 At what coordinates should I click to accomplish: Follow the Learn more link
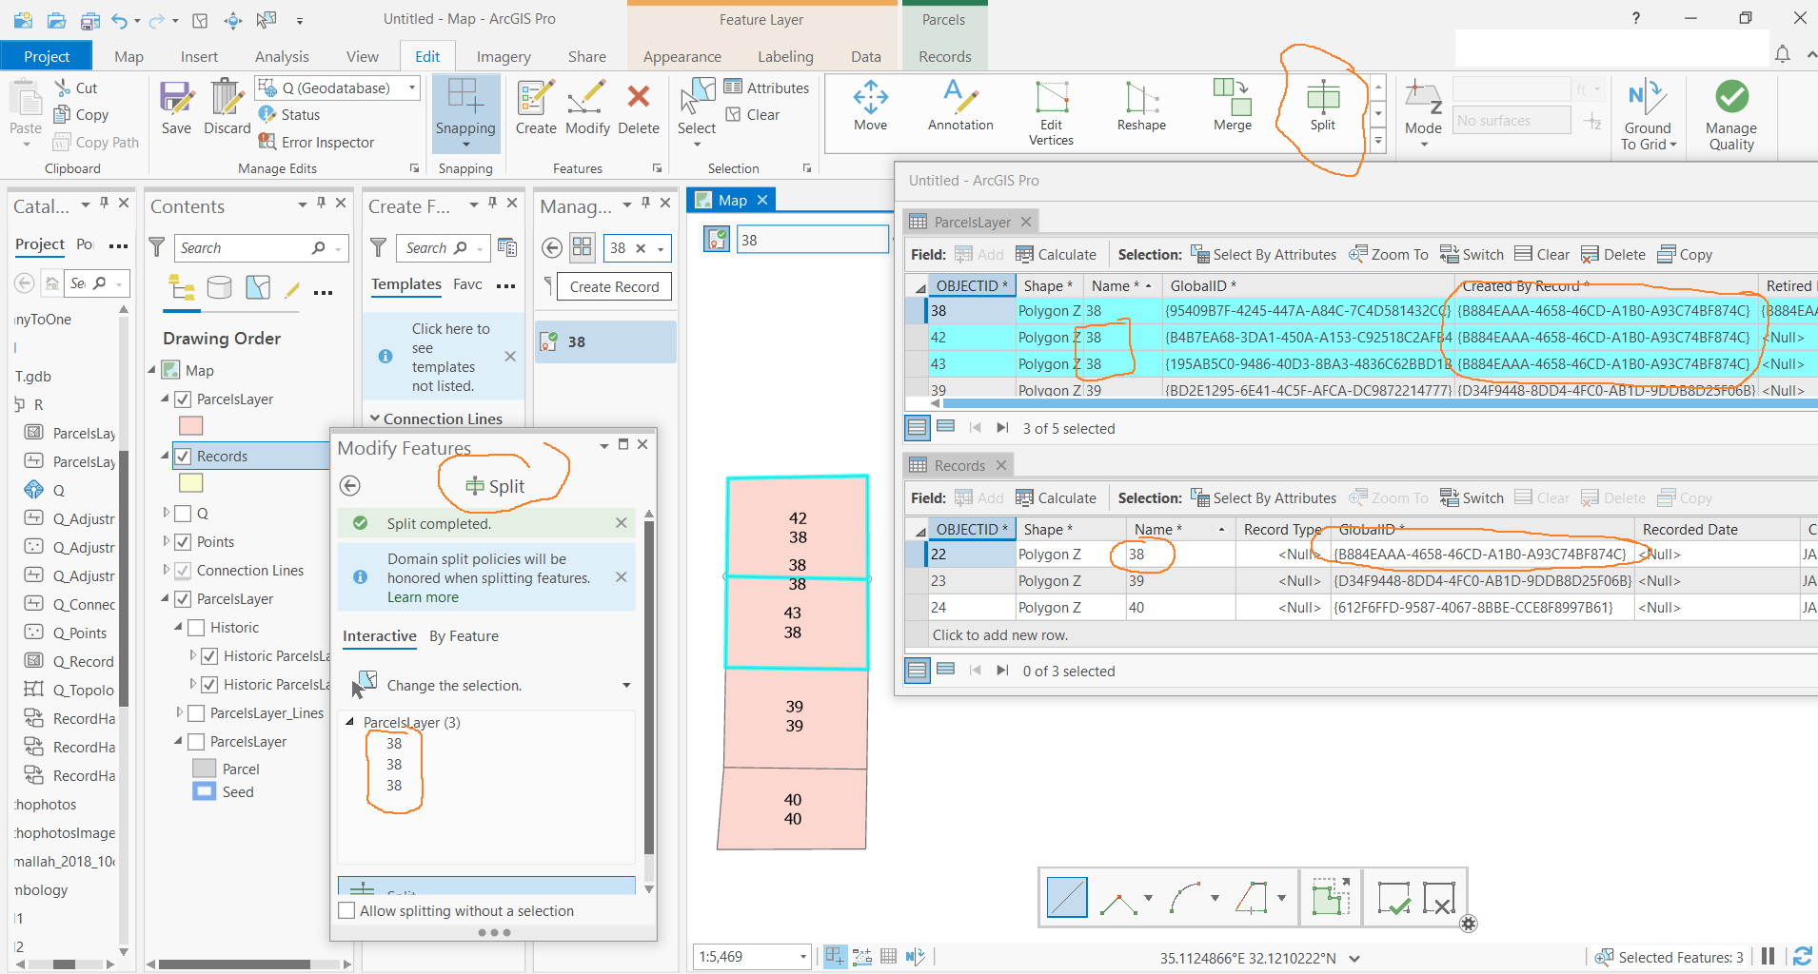(423, 597)
